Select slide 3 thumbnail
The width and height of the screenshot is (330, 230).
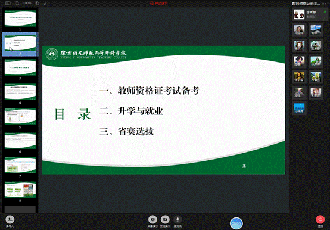click(20, 67)
